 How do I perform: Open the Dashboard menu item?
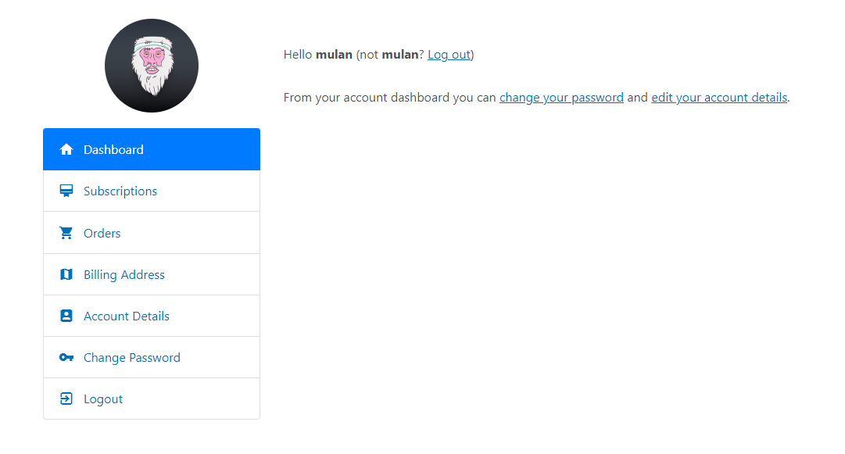coord(152,149)
